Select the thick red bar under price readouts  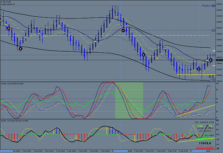pyautogui.click(x=205, y=148)
